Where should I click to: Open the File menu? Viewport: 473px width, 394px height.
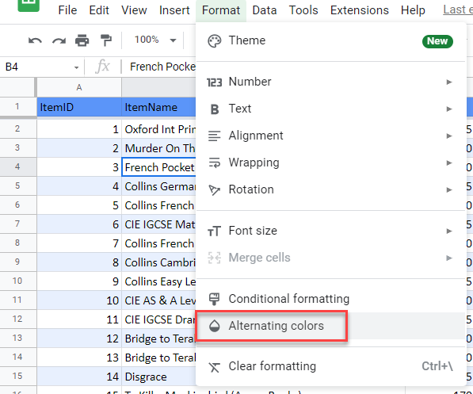(67, 10)
